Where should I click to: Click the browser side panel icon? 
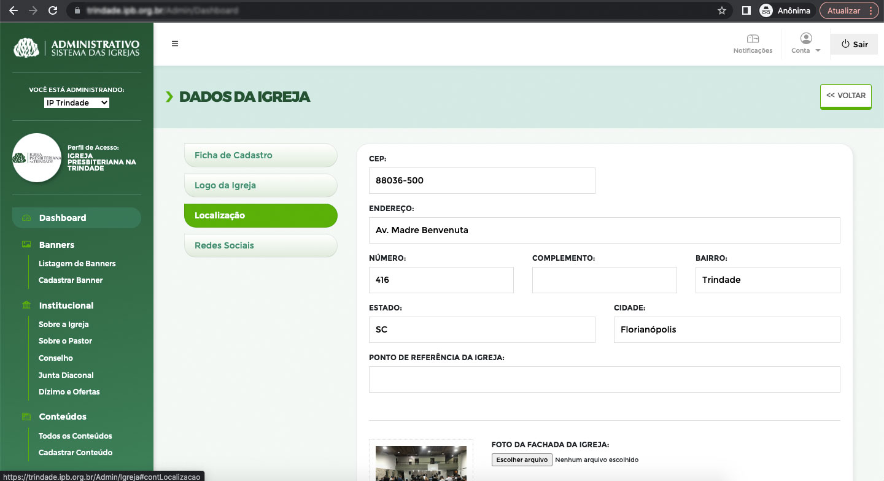746,10
